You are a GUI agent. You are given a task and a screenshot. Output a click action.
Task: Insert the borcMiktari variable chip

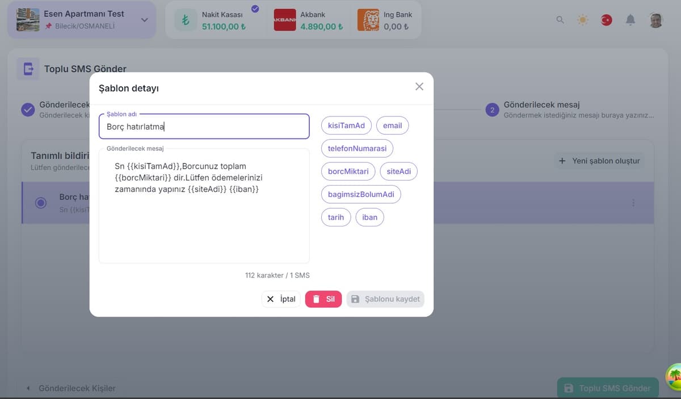click(348, 171)
